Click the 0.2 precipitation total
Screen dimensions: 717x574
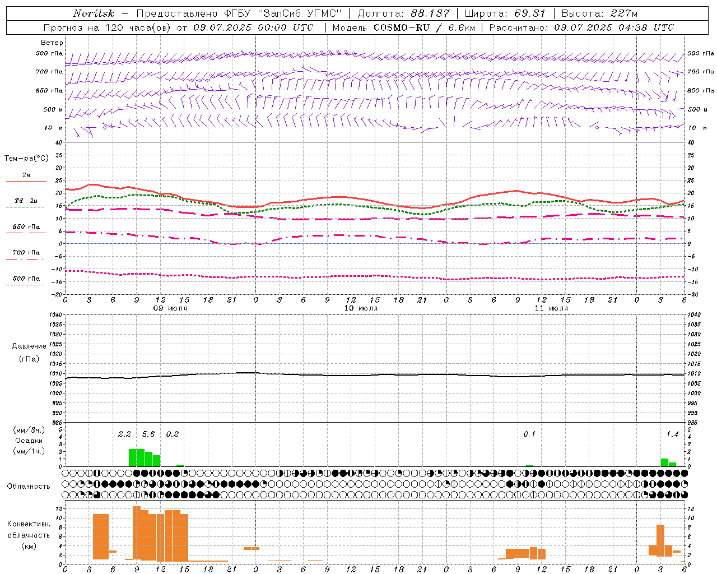coord(173,434)
